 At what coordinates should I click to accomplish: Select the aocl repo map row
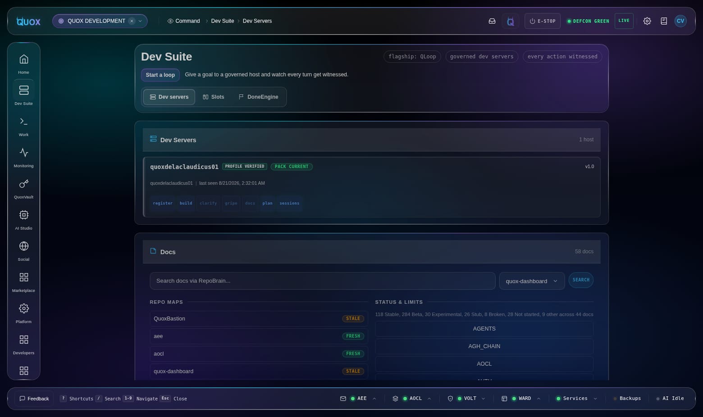(x=259, y=354)
